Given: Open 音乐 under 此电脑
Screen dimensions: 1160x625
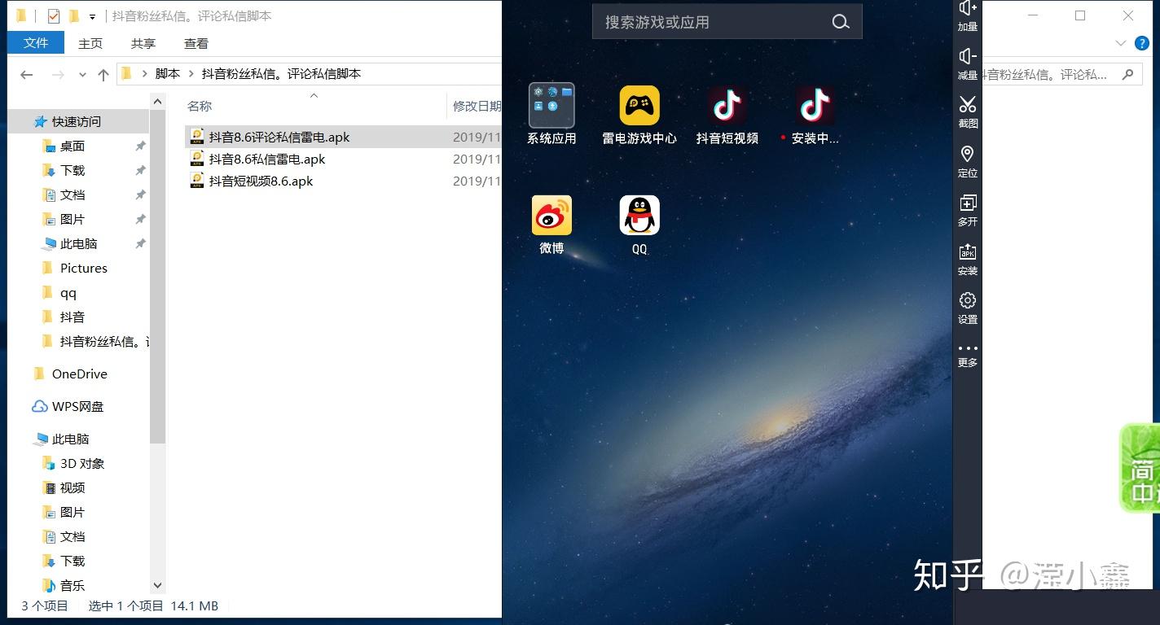Looking at the screenshot, I should click(72, 585).
